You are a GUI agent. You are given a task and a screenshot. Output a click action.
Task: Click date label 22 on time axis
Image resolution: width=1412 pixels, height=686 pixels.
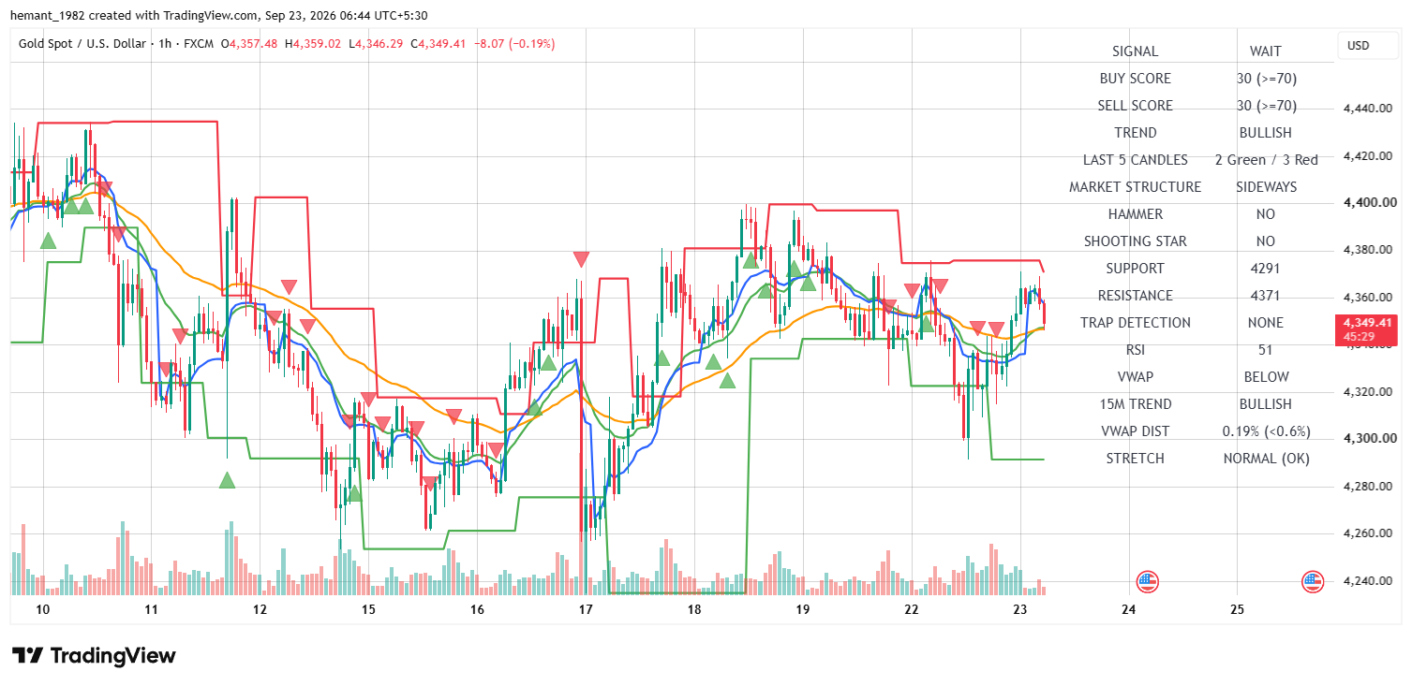coord(911,609)
